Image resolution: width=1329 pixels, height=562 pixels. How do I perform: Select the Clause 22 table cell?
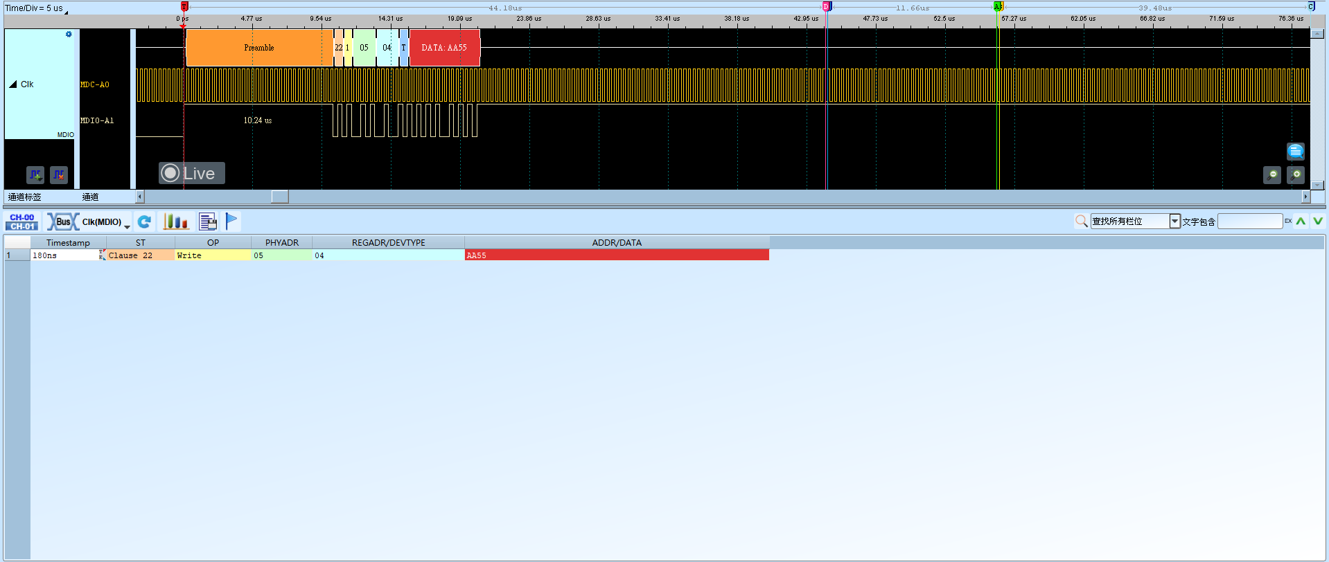click(x=141, y=255)
